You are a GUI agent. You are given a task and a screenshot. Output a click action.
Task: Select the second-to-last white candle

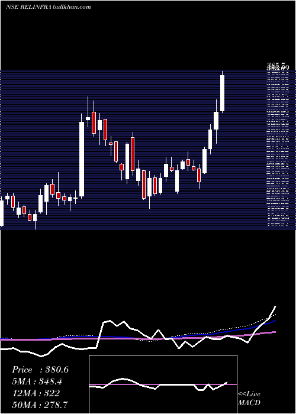click(x=216, y=121)
